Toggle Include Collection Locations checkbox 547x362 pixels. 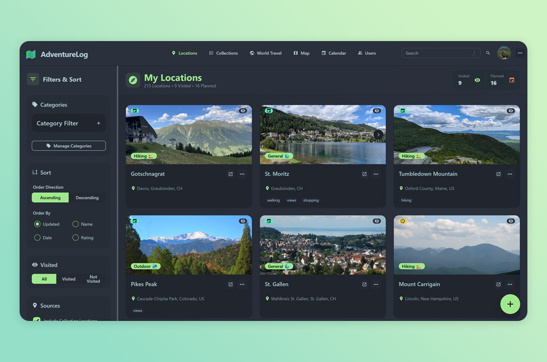pos(37,319)
